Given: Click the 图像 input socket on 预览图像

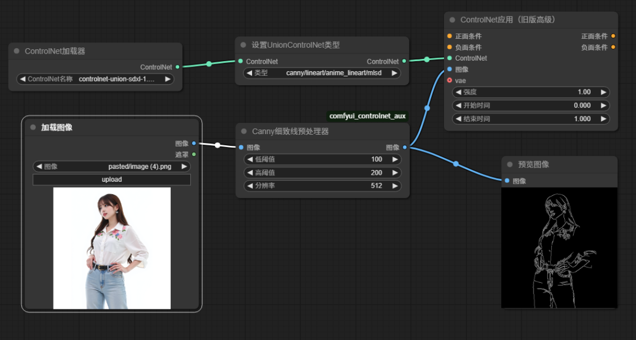Looking at the screenshot, I should (507, 181).
